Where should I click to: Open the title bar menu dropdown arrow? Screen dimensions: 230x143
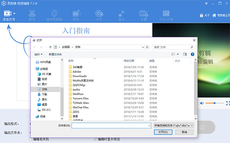tap(206, 3)
